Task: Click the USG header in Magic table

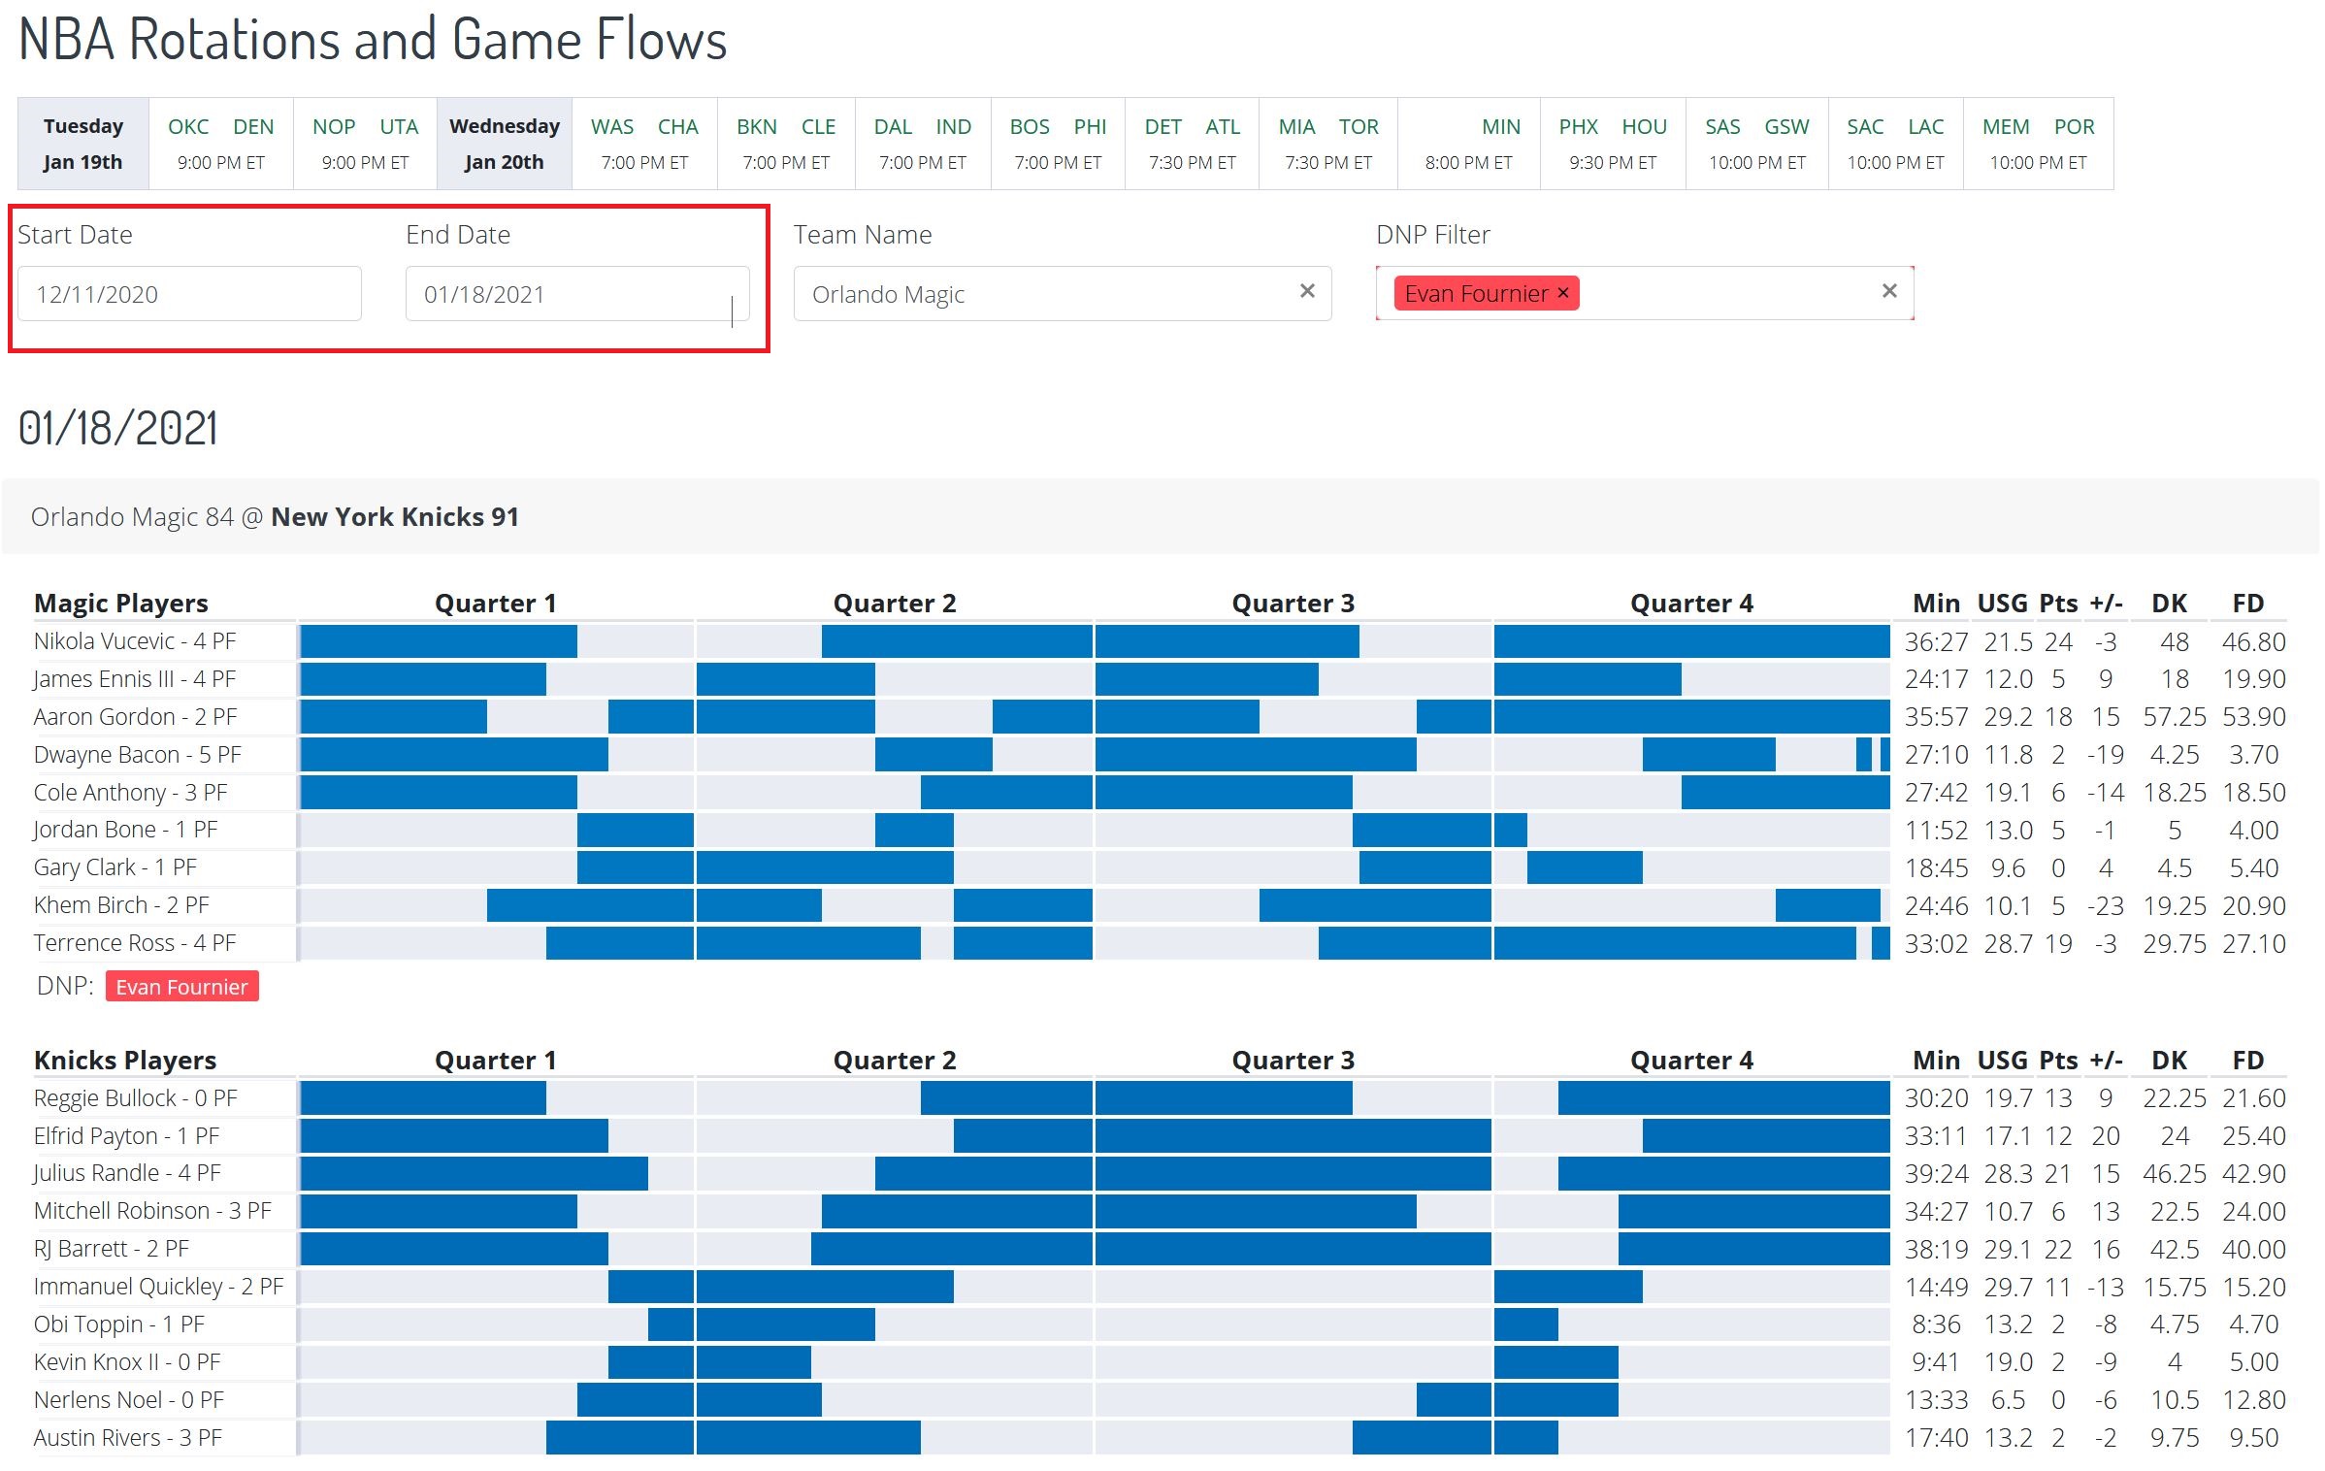Action: coord(2002,604)
